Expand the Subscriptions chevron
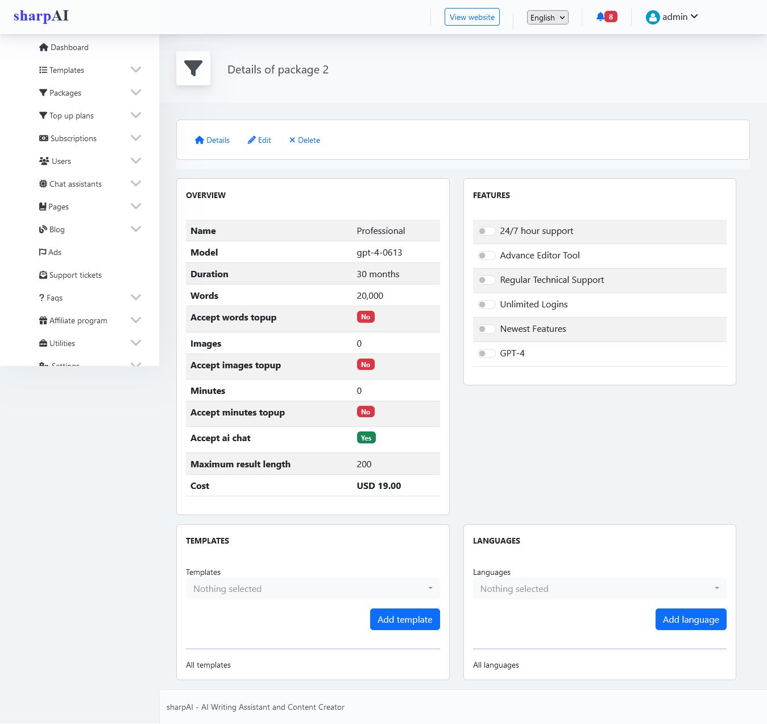Image resolution: width=767 pixels, height=724 pixels. tap(136, 138)
